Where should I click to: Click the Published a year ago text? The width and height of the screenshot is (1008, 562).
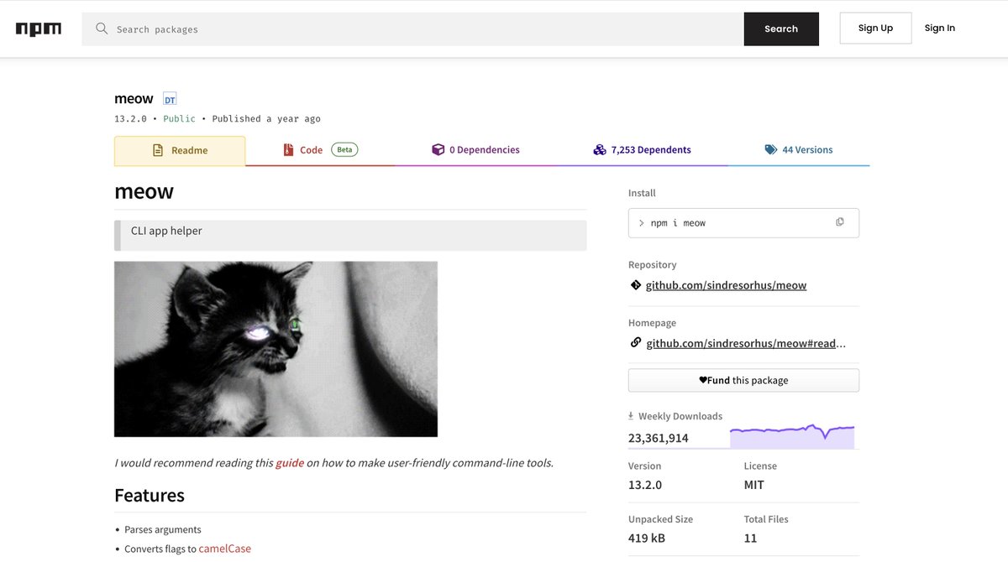(266, 119)
